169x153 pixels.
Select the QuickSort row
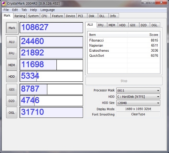click(124, 55)
